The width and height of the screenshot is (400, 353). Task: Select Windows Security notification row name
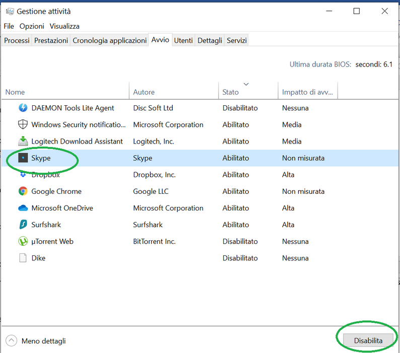[x=79, y=125]
